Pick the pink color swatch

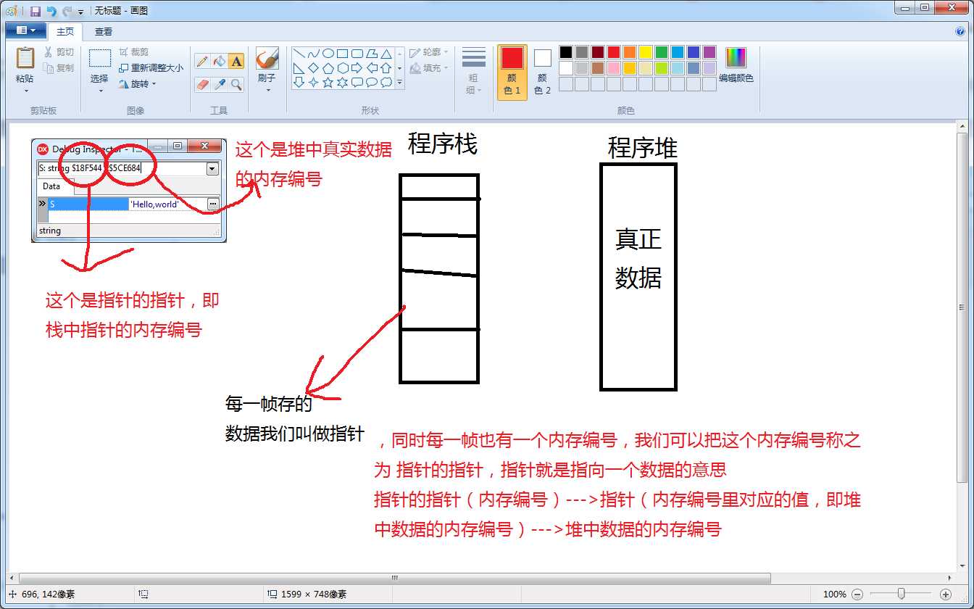tap(614, 68)
